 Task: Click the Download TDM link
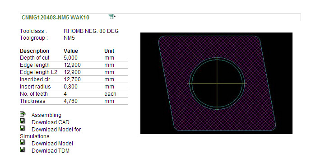pyautogui.click(x=51, y=151)
